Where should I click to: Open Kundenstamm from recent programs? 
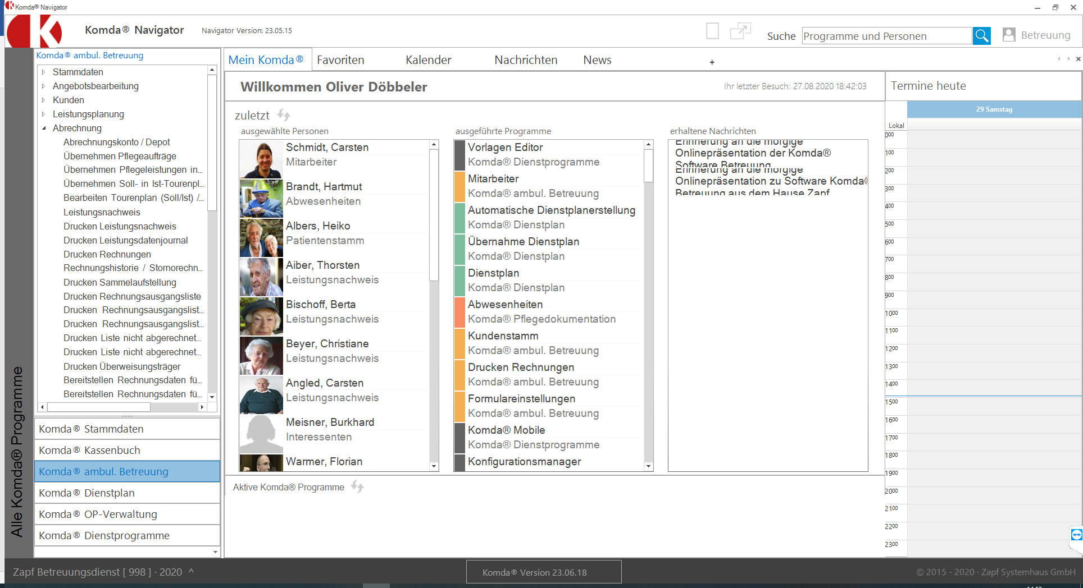tap(549, 343)
